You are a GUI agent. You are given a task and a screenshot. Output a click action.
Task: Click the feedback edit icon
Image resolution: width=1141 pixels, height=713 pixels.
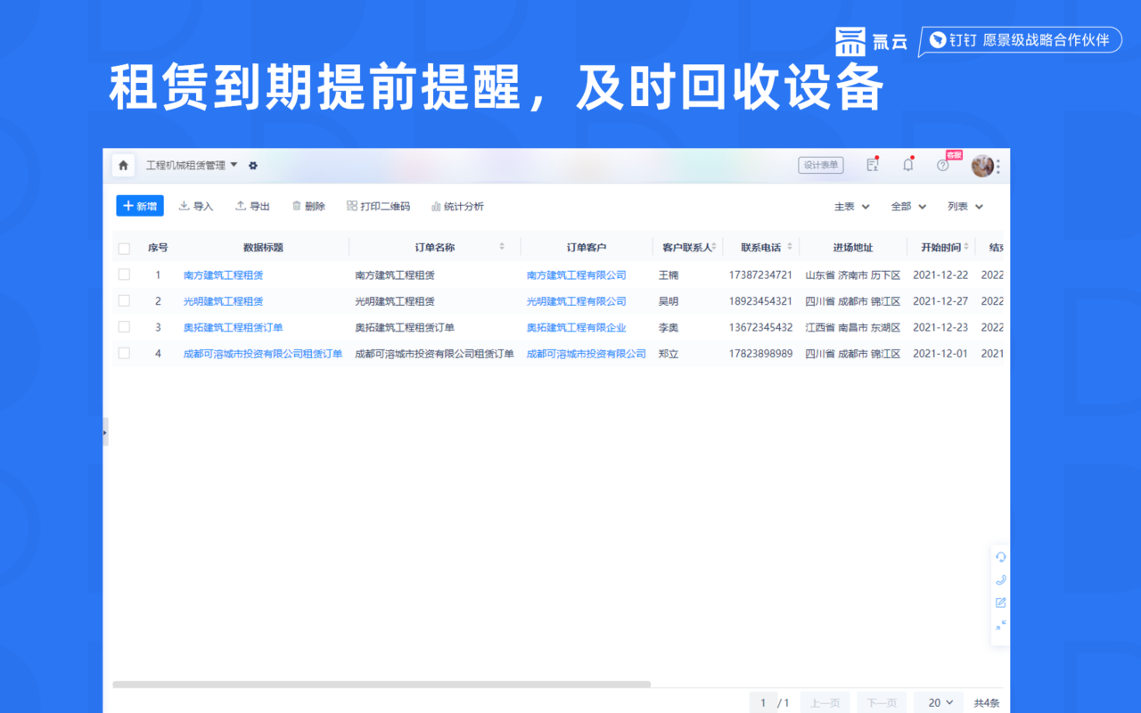click(1001, 603)
